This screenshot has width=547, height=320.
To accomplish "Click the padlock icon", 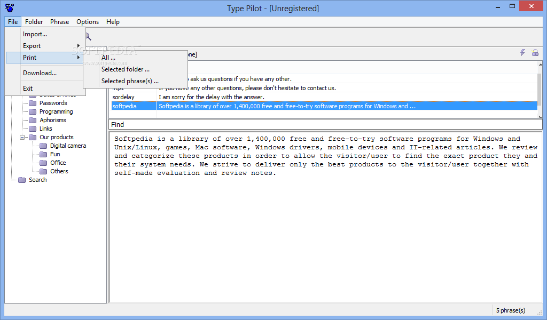I will click(x=535, y=53).
